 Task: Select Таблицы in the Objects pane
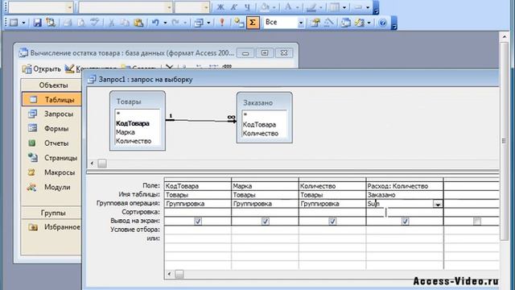click(x=51, y=99)
